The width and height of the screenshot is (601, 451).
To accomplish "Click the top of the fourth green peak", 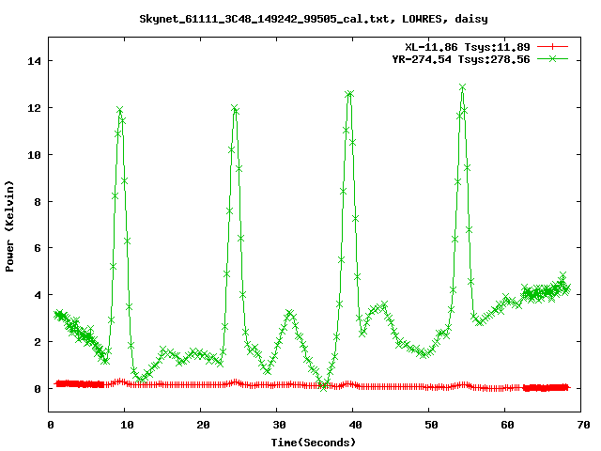I will point(462,87).
